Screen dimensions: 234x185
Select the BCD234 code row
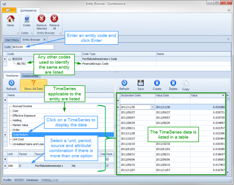click(x=17, y=59)
